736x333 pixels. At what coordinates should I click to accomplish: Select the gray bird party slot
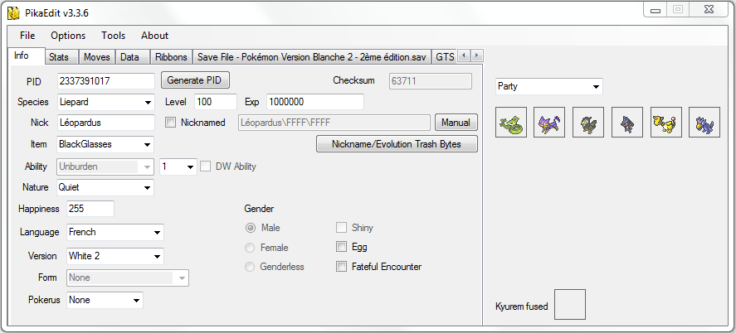coord(588,123)
